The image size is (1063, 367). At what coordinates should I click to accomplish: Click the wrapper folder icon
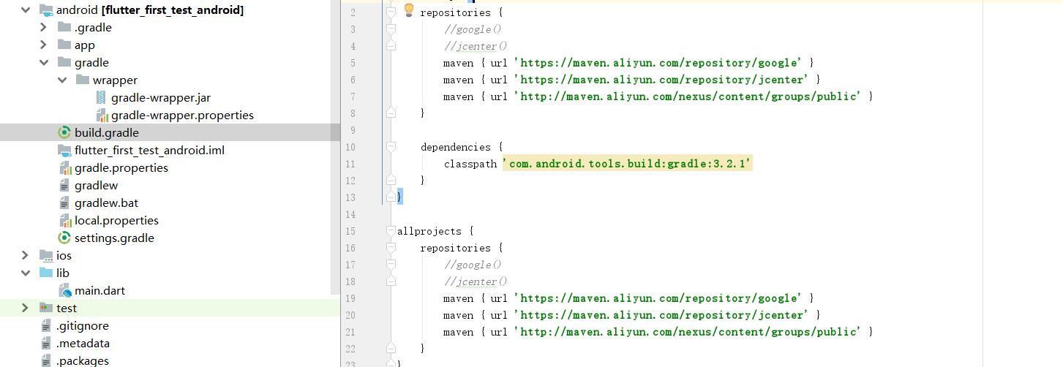click(83, 80)
